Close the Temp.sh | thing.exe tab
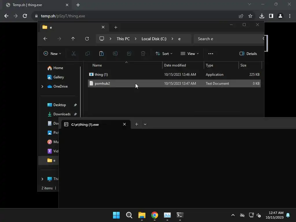296x222 pixels. tap(67, 5)
